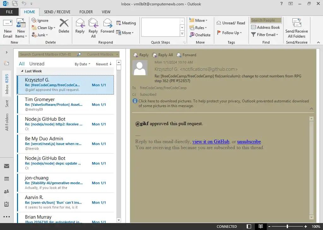Open the Be My Duo Admin email
323x230 pixels.
(x=66, y=143)
